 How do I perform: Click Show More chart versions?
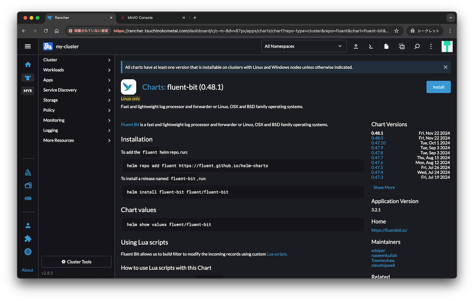[384, 187]
